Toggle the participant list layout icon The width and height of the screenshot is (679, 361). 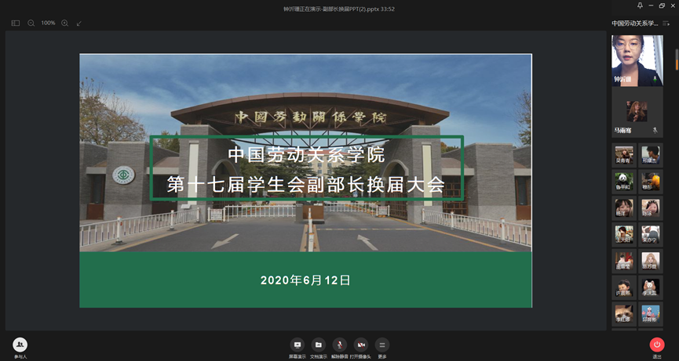coord(666,23)
